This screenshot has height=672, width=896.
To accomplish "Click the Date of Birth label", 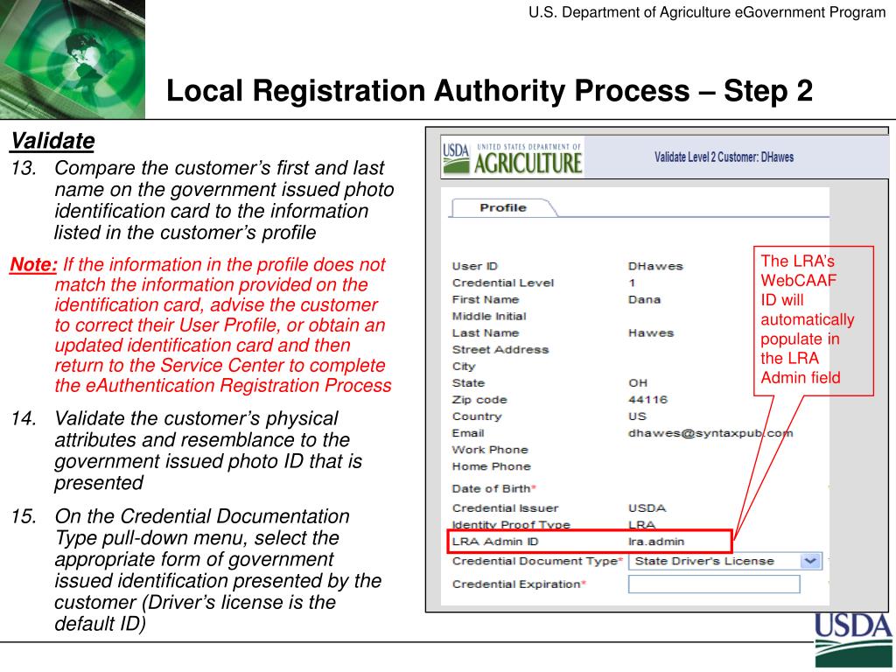I will click(493, 488).
